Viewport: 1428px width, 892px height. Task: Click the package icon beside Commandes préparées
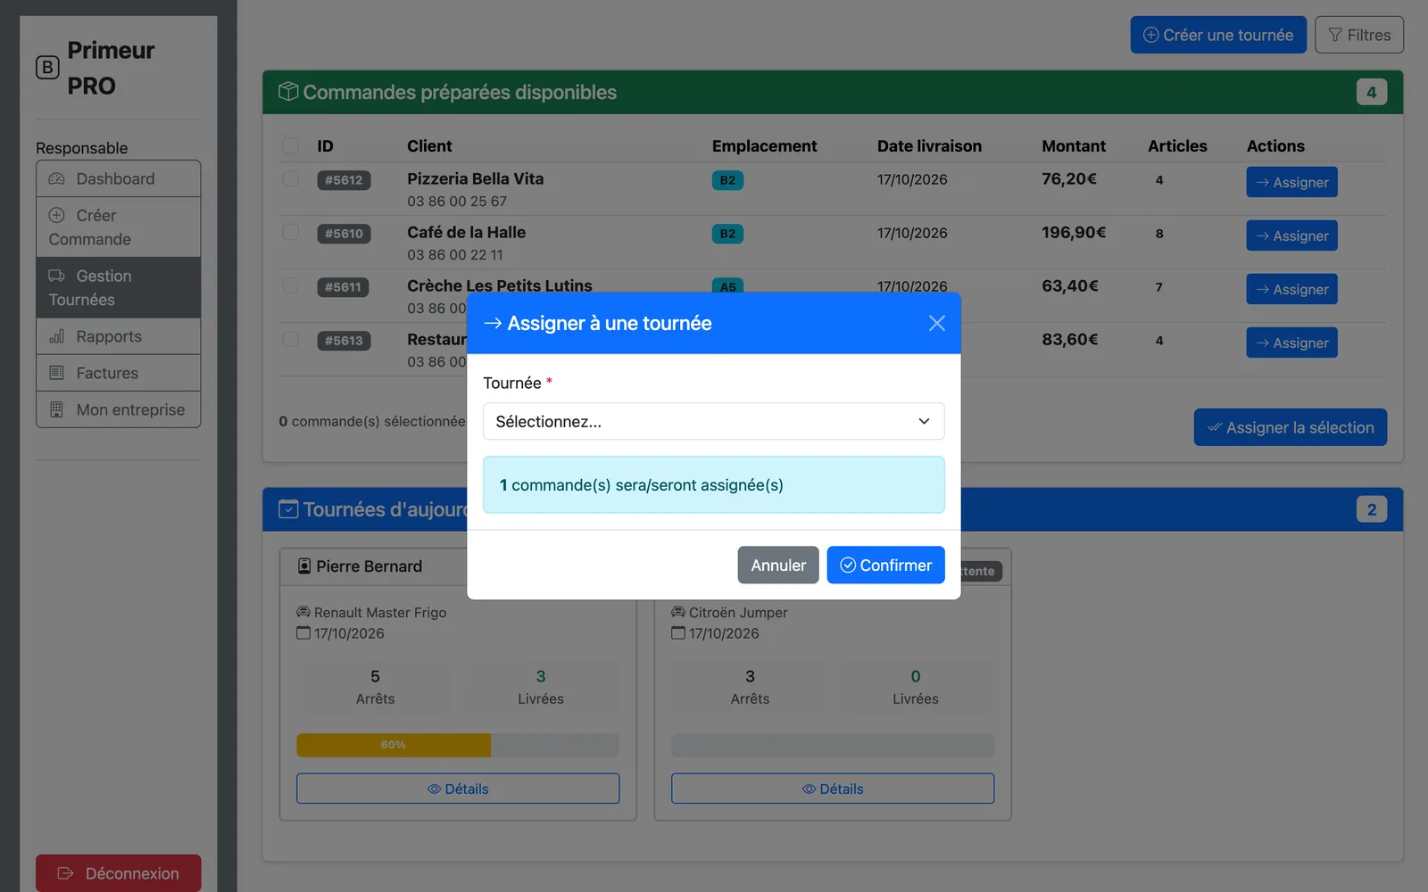click(288, 92)
